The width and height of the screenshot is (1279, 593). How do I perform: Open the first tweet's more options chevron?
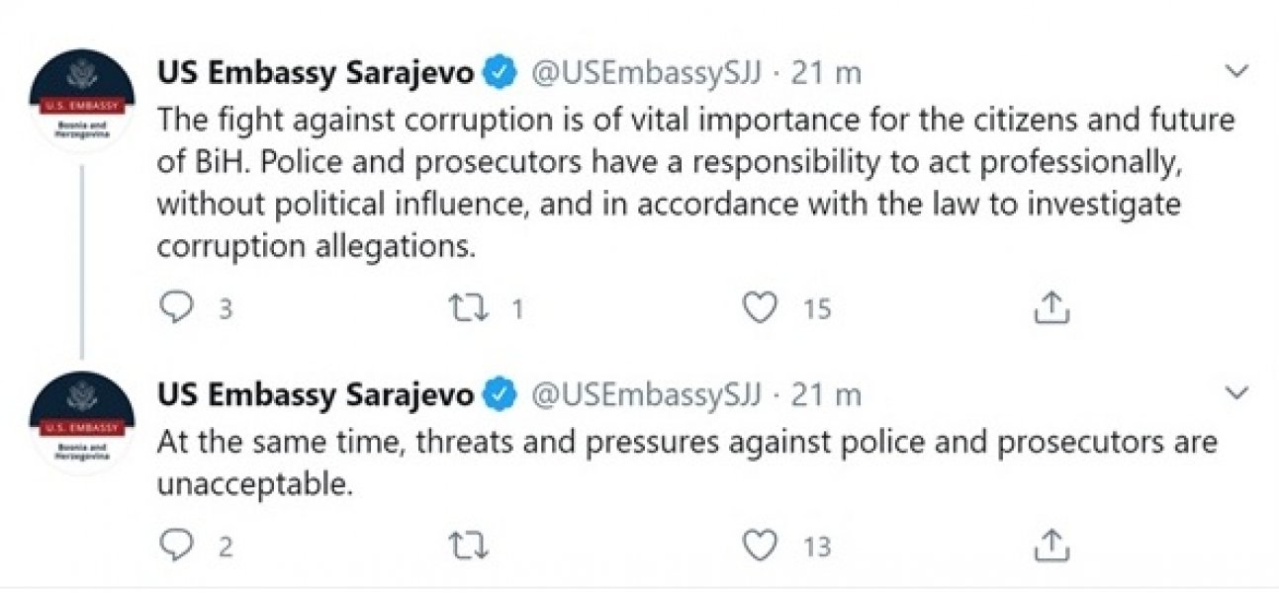tap(1236, 71)
